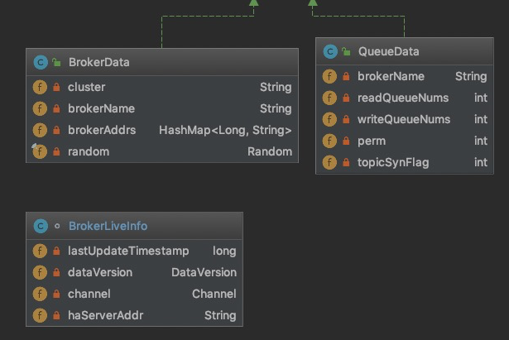Viewport: 509px width, 340px height.
Task: Select the BrokerData class title
Action: pos(99,62)
